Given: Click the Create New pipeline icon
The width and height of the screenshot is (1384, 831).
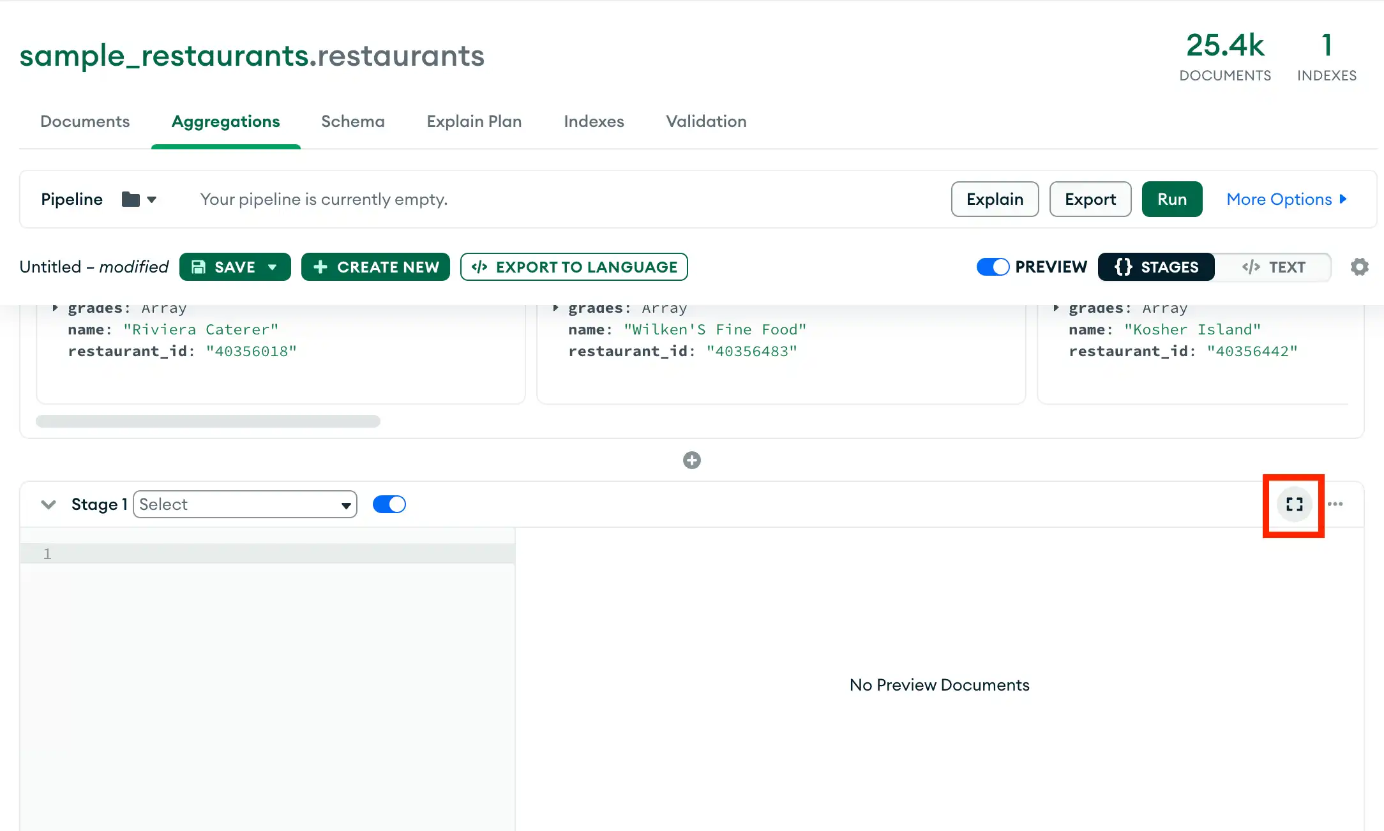Looking at the screenshot, I should click(x=375, y=267).
